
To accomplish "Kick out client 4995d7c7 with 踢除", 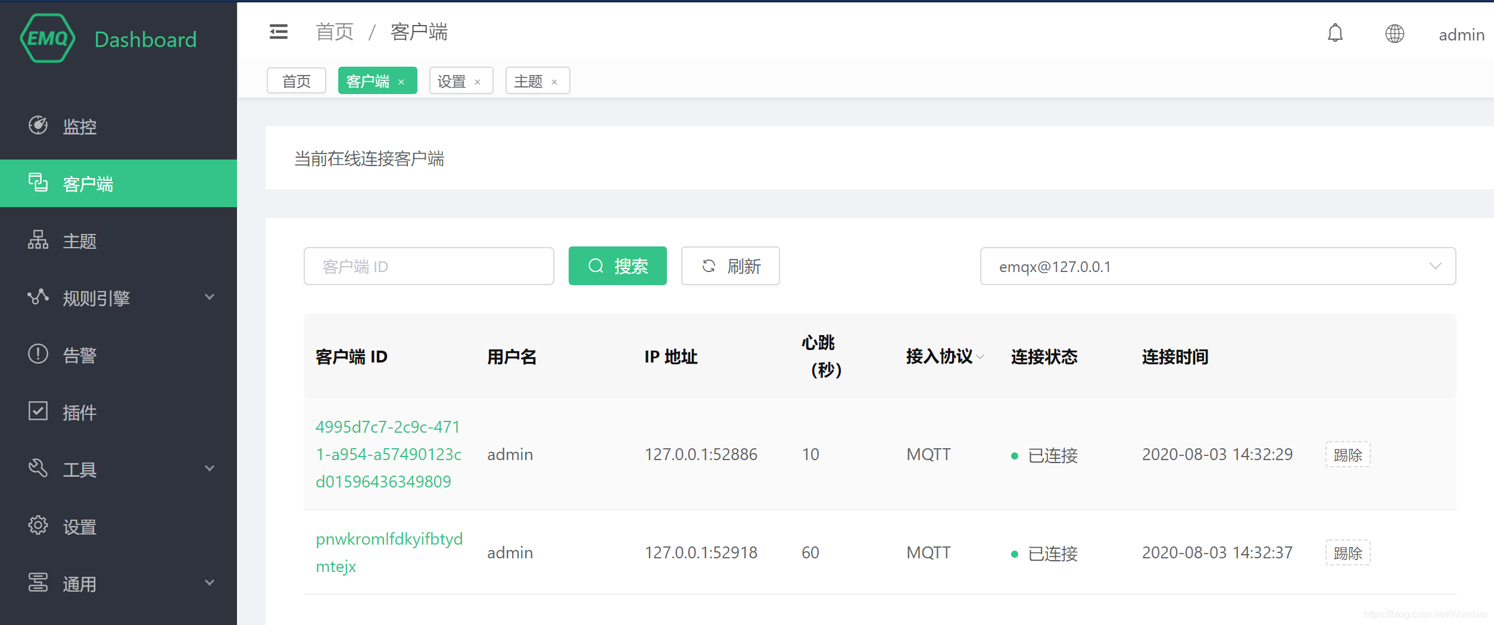I will coord(1348,455).
